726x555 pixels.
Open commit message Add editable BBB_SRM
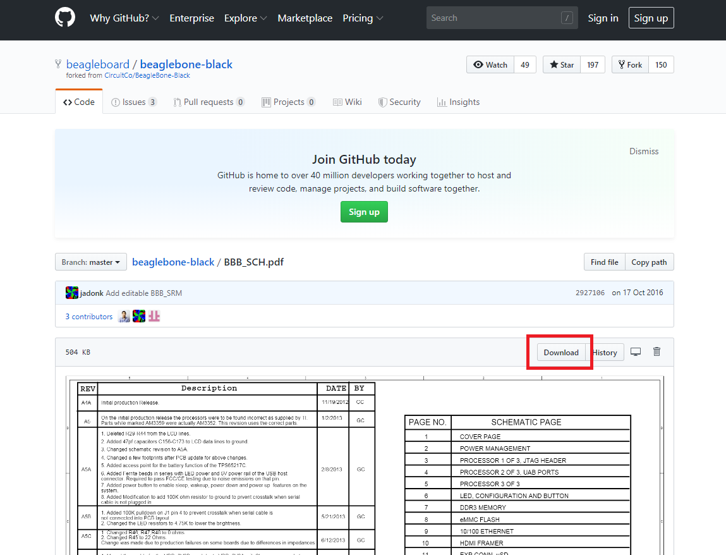coord(143,293)
